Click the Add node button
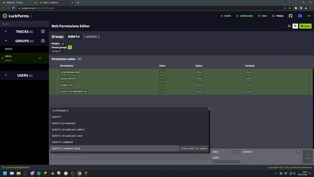The width and height of the screenshot is (314, 177). [308, 157]
